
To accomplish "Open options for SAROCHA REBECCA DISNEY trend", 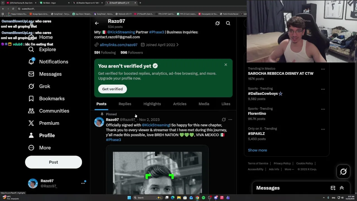I will pos(323,69).
